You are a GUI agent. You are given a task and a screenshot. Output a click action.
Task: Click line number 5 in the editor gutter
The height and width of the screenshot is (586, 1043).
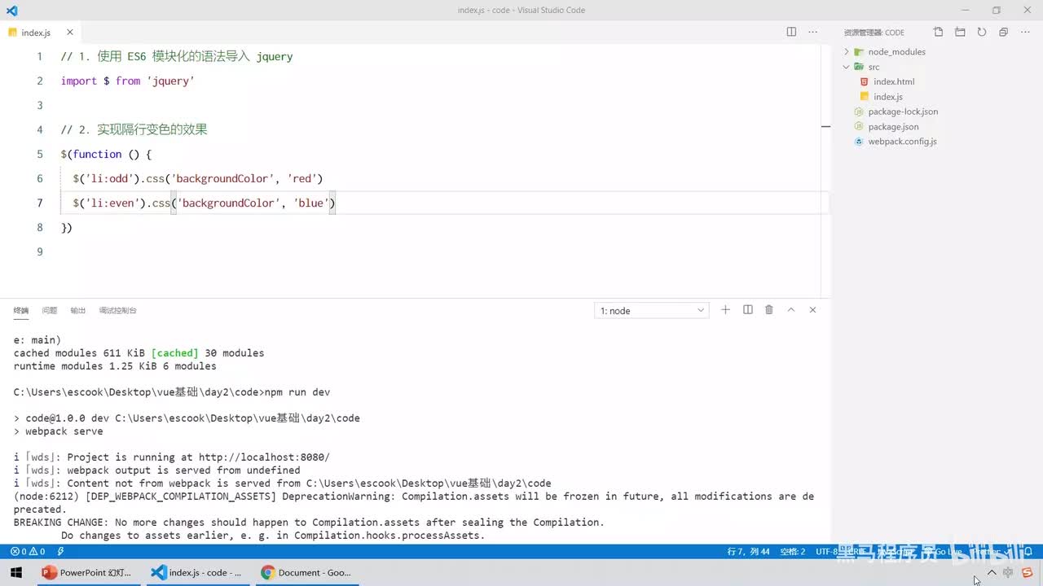[40, 154]
